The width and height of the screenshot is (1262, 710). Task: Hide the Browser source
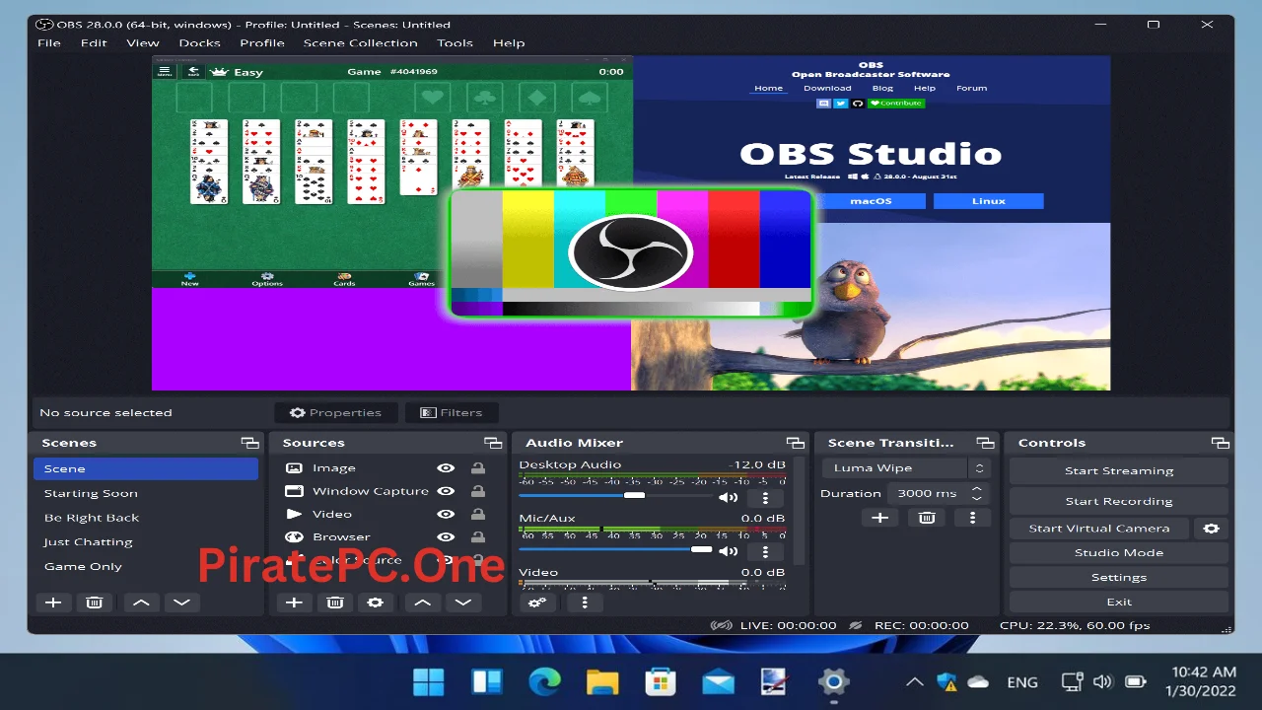pyautogui.click(x=446, y=536)
